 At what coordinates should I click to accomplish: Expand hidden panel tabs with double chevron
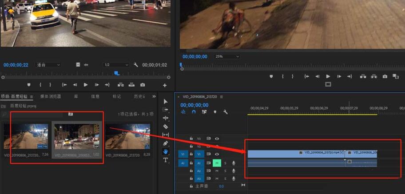(154, 96)
